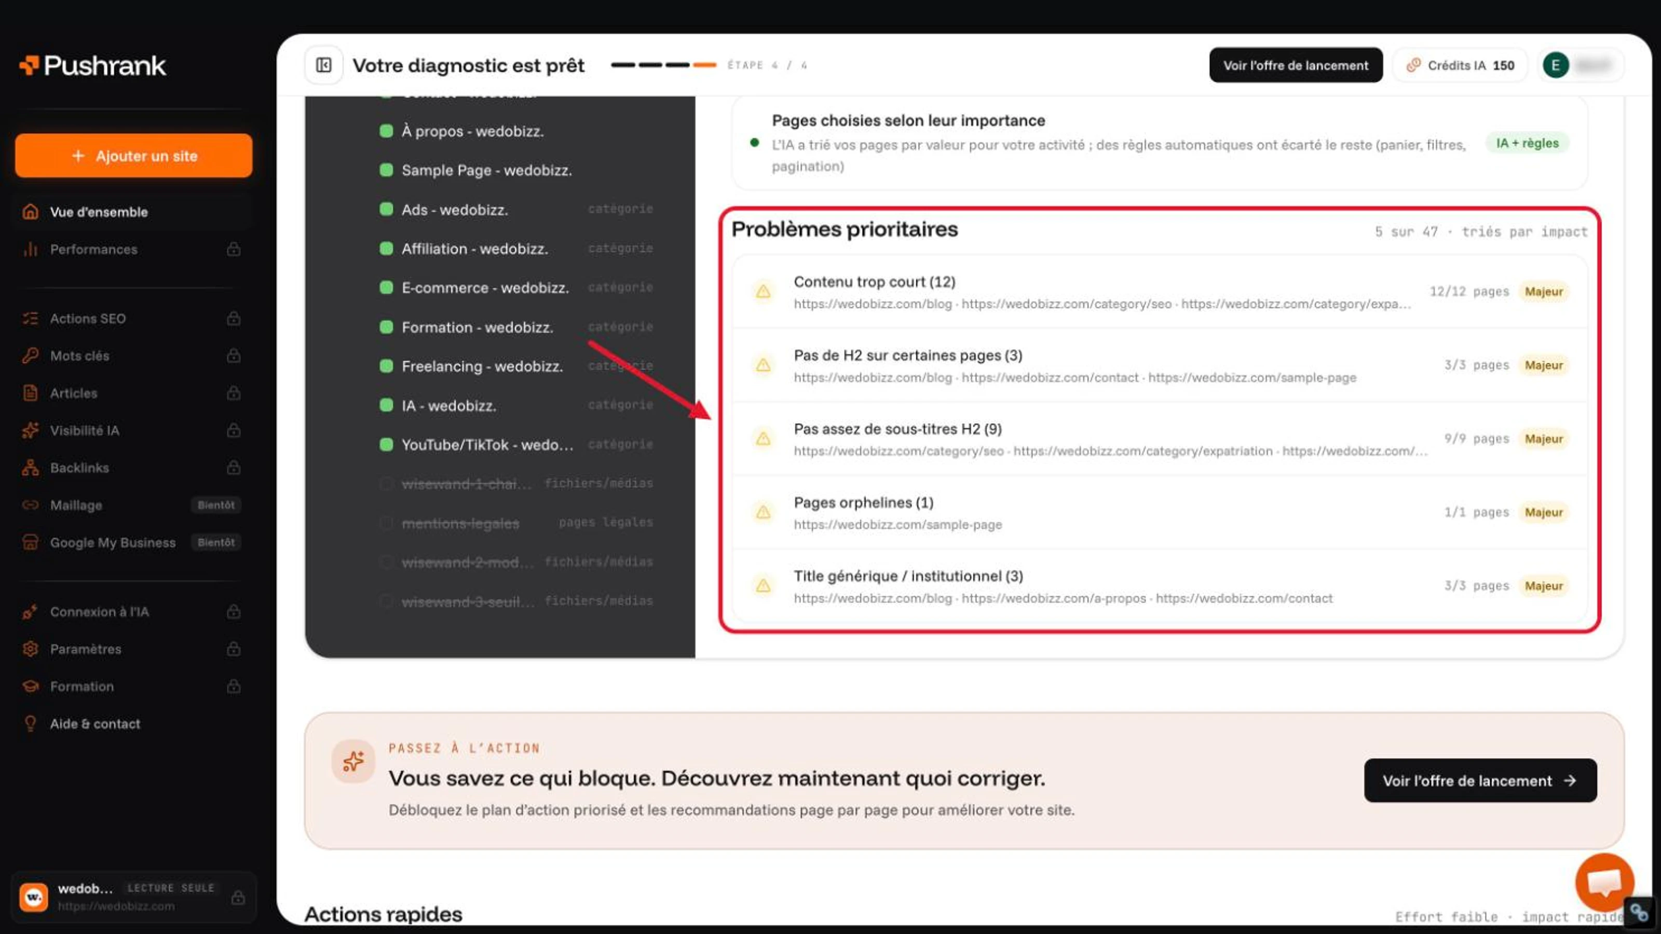The image size is (1661, 934).
Task: Toggle the Freelancing - wedobizz. checkbox
Action: pyautogui.click(x=386, y=366)
